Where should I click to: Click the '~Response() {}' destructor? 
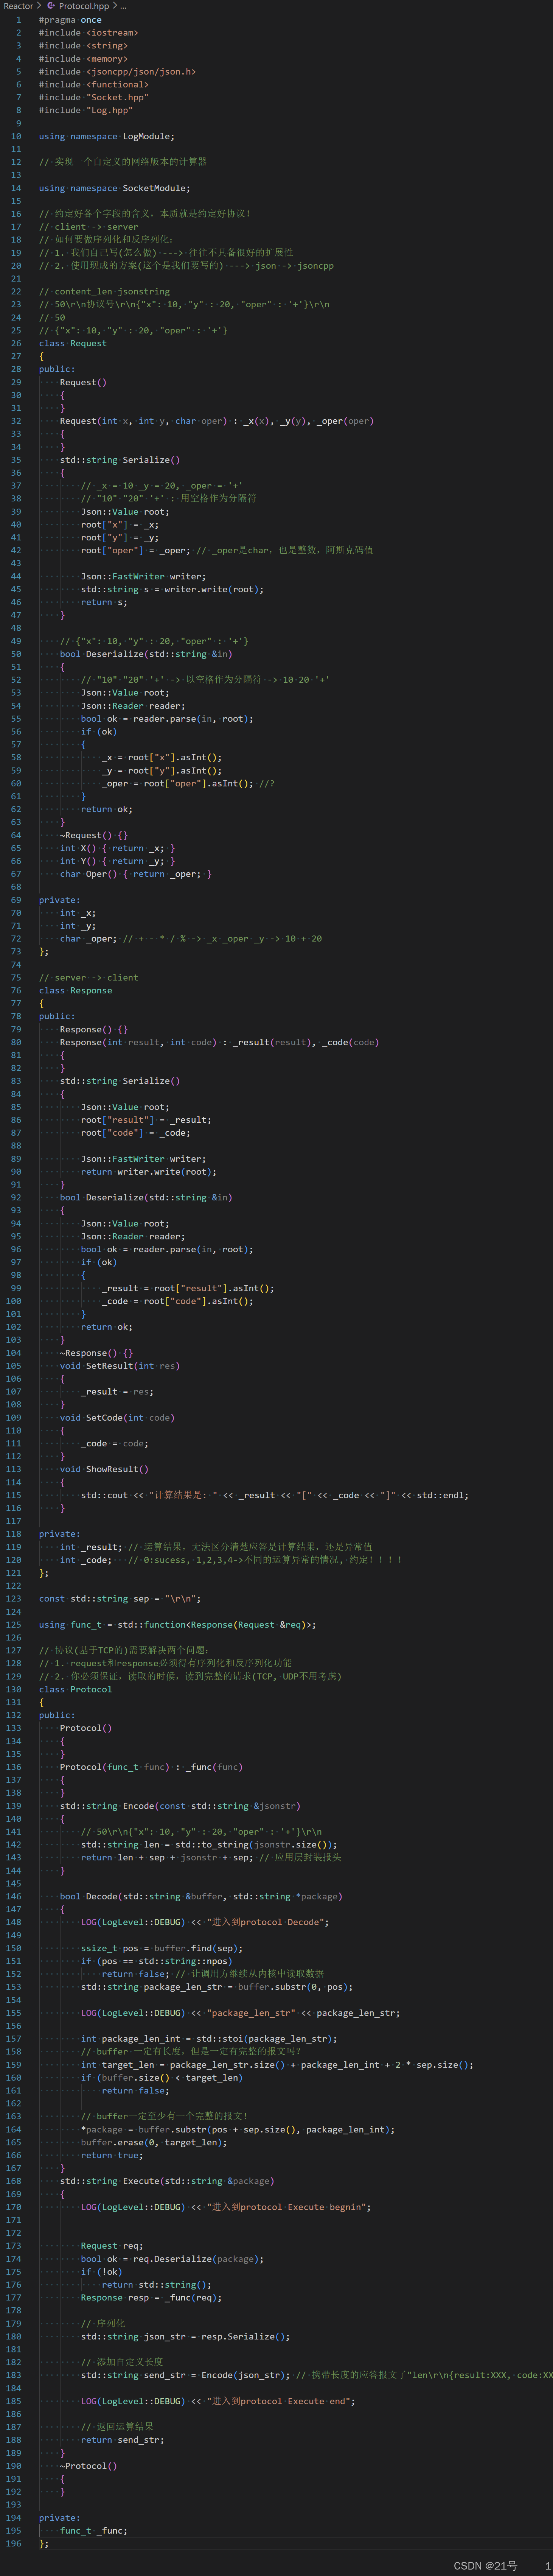[x=96, y=1353]
